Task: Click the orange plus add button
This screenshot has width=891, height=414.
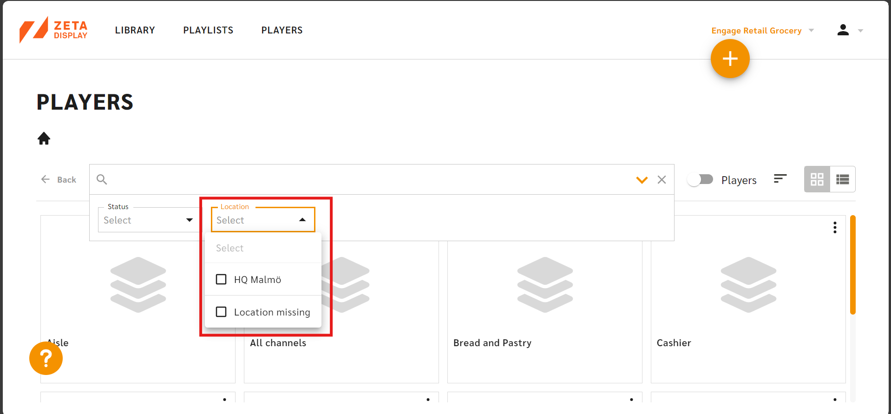Action: 730,59
